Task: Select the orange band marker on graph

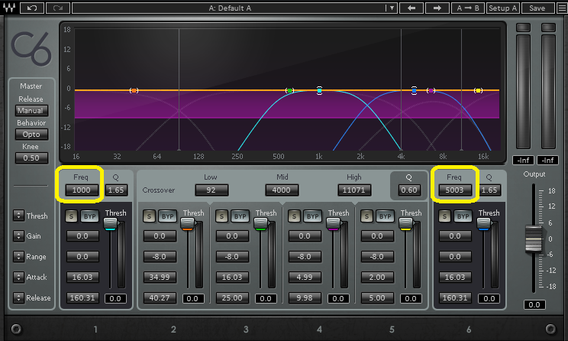Action: [x=134, y=90]
